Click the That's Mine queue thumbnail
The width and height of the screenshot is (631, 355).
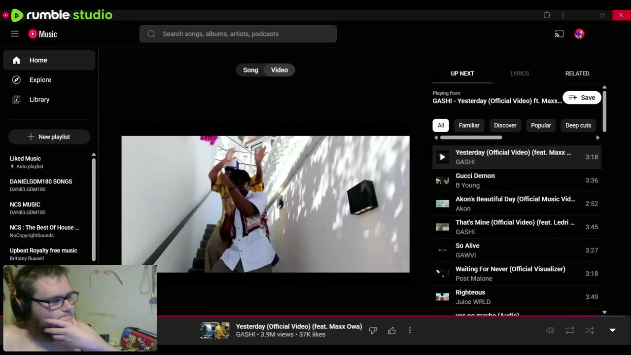(442, 227)
